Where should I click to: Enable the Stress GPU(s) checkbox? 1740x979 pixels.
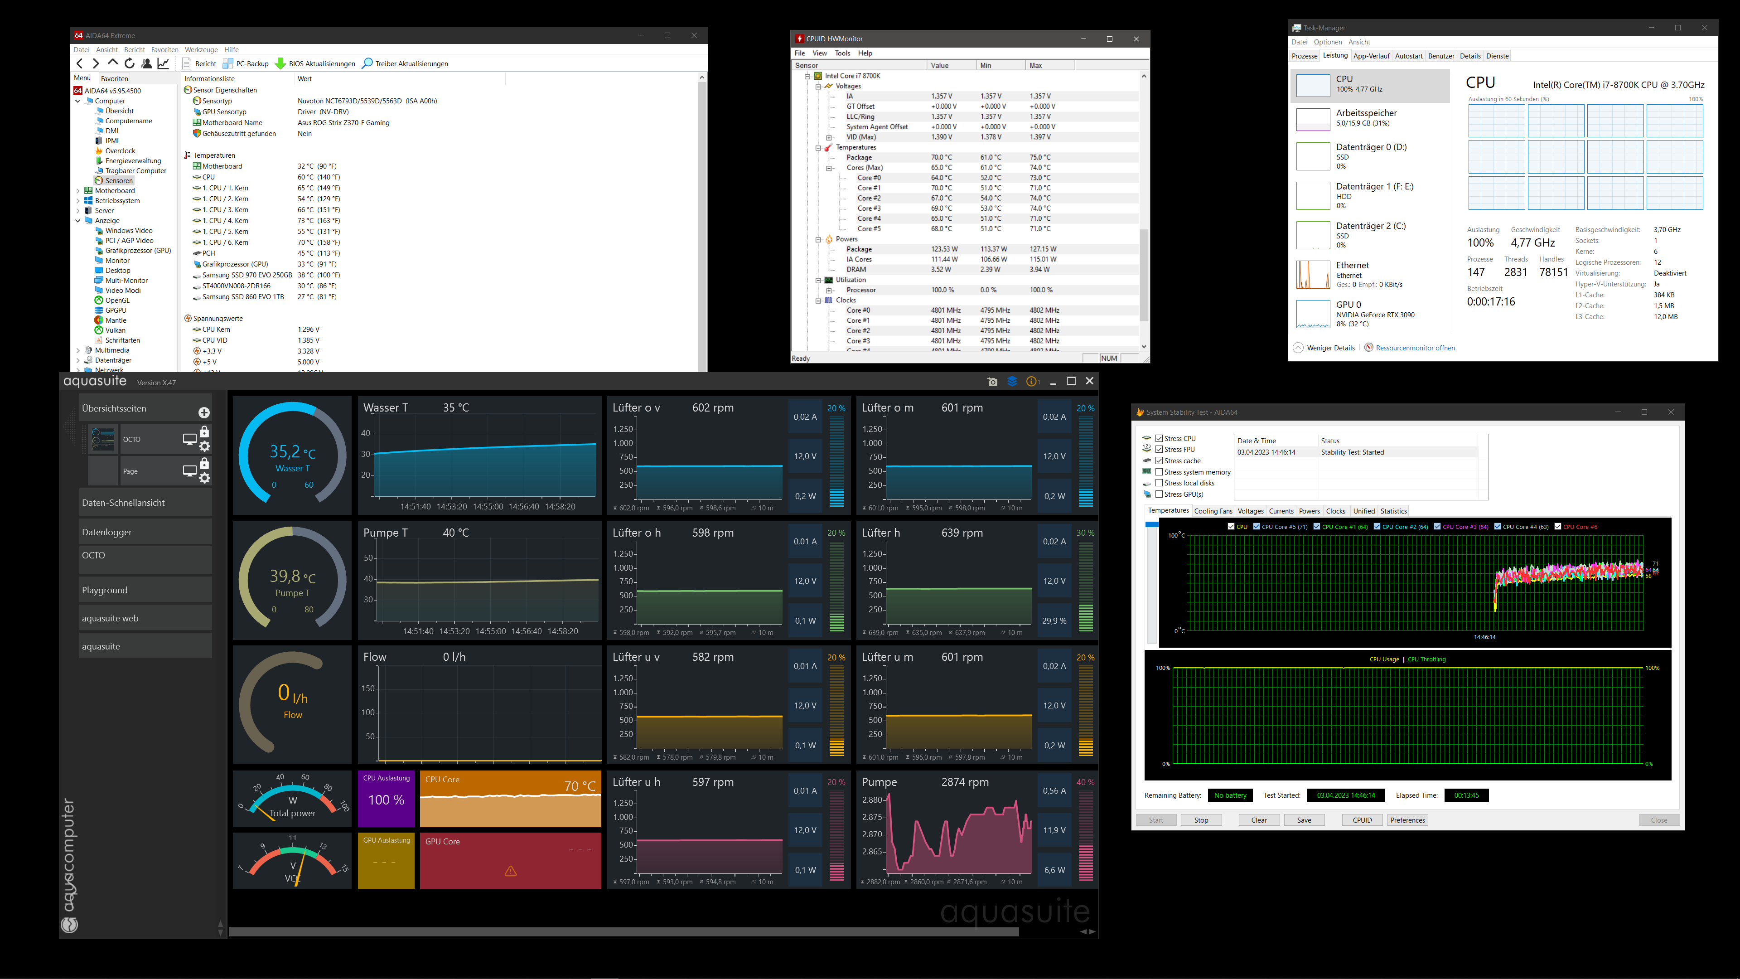1159,494
